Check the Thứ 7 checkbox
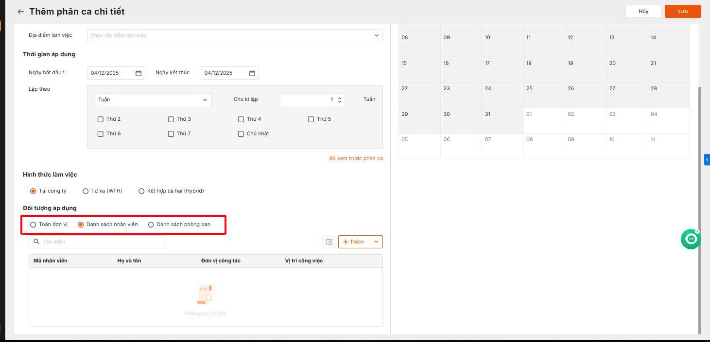The image size is (710, 342). click(171, 134)
